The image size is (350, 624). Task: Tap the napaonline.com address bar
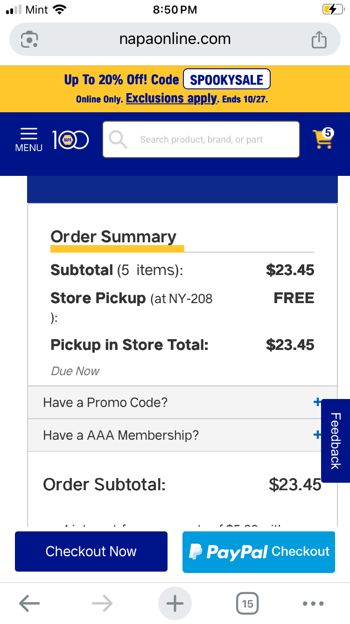pos(175,39)
